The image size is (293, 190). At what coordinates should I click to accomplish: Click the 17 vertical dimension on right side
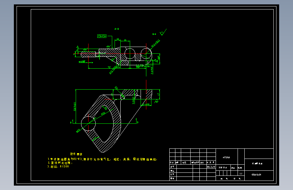point(158,94)
